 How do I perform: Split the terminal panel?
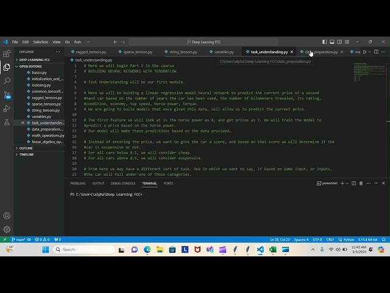click(x=353, y=183)
